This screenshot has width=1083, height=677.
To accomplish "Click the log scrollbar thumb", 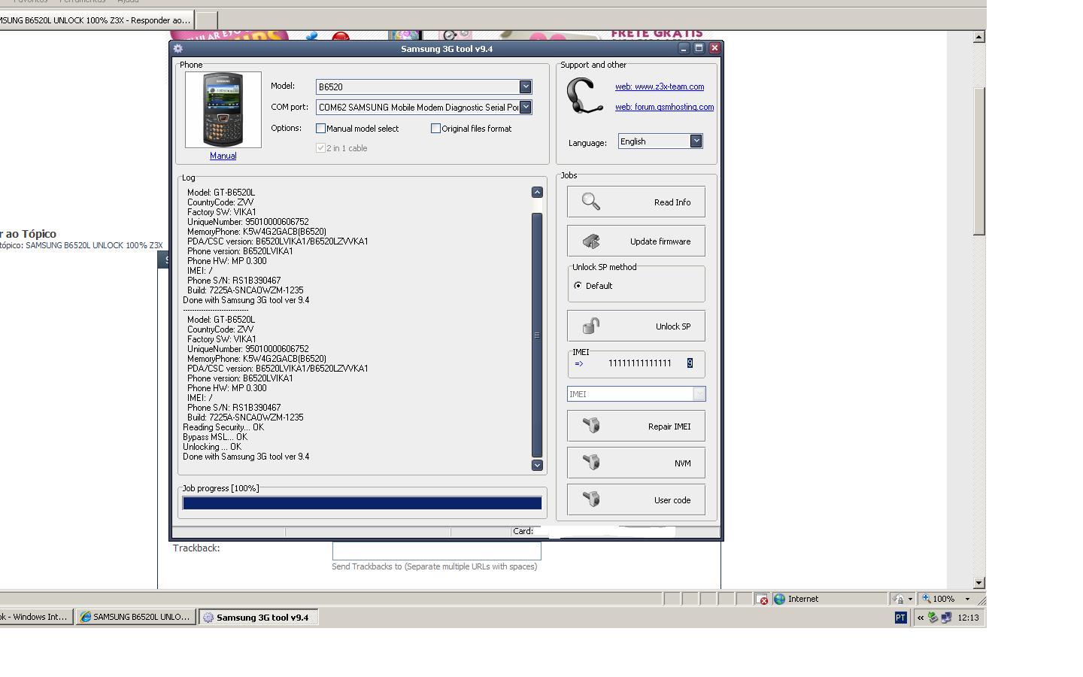I will [x=537, y=335].
